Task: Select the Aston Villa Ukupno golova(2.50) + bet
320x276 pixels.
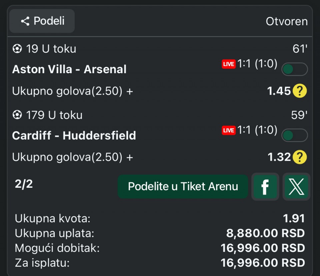Action: point(72,91)
